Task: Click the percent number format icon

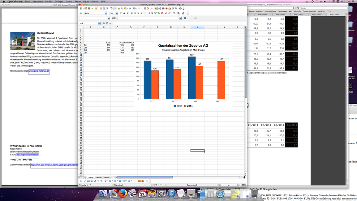Action: pos(152,13)
